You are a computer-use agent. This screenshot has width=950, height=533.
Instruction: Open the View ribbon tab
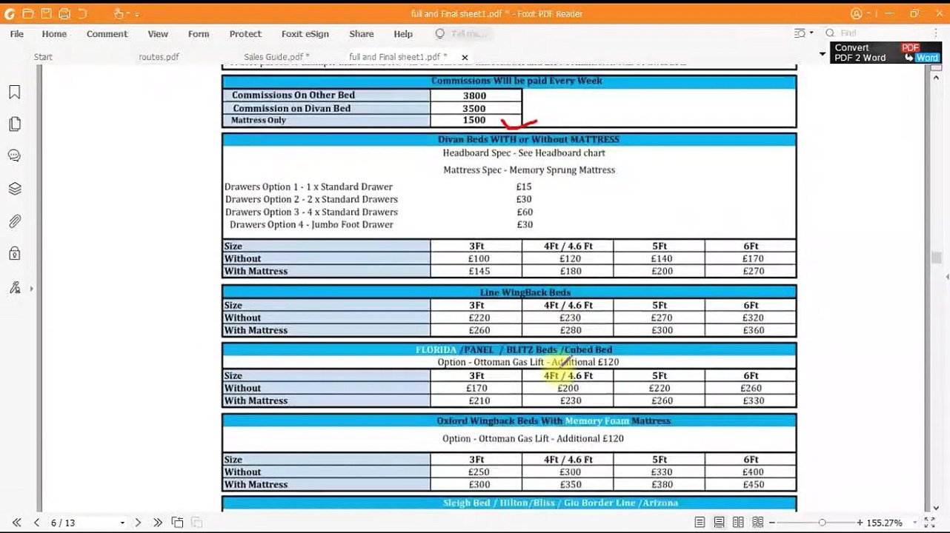158,34
